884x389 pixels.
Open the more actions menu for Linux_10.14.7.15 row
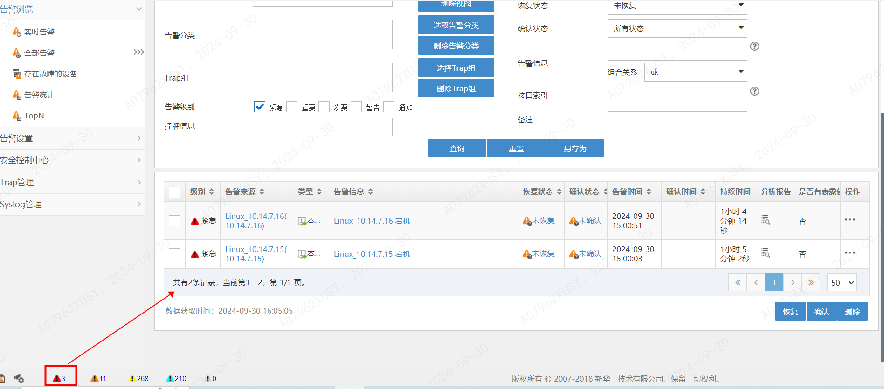click(x=850, y=253)
